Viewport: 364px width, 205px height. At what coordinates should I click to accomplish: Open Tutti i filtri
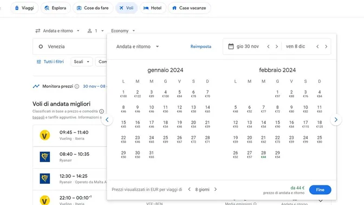tap(50, 62)
